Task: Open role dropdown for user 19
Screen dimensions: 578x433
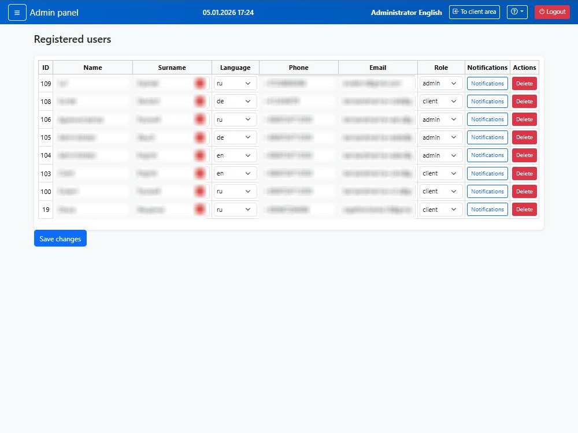Action: coord(441,210)
